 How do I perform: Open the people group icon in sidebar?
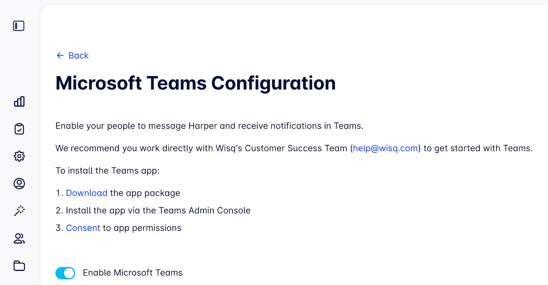(x=19, y=238)
